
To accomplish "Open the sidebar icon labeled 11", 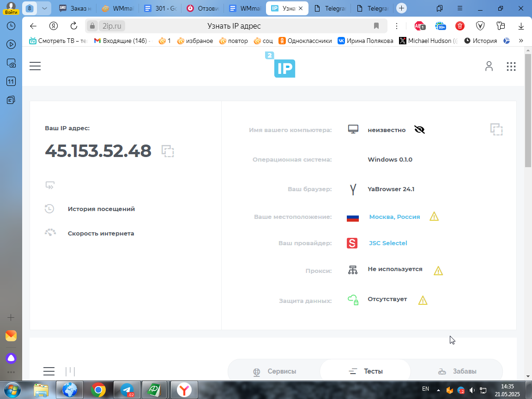I will tap(11, 81).
